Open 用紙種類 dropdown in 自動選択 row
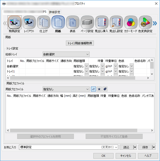 87,66
